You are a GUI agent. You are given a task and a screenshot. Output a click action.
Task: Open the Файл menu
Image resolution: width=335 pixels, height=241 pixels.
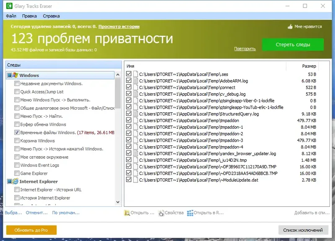pyautogui.click(x=10, y=15)
